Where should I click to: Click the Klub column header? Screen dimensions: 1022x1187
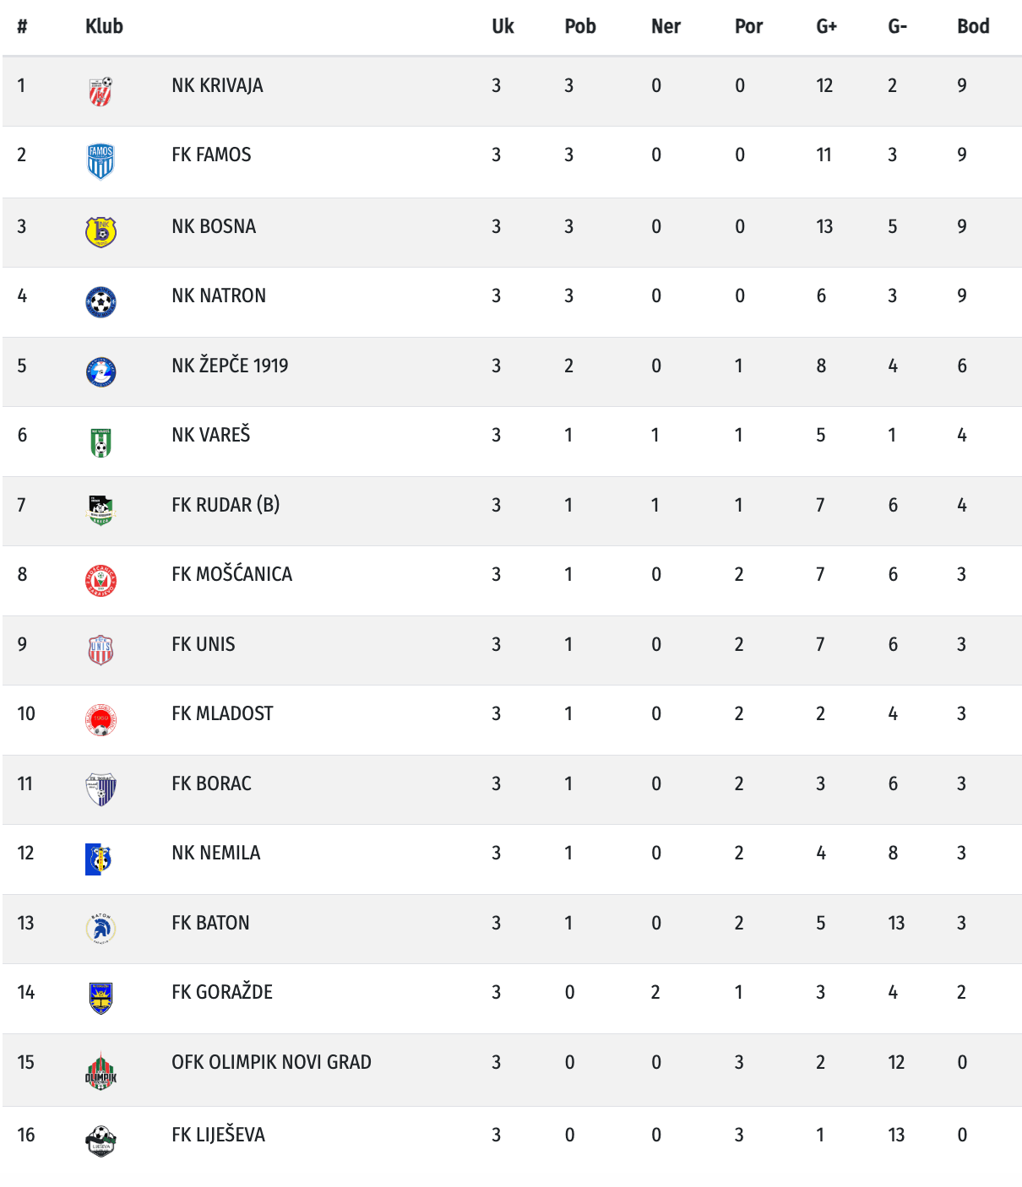tap(104, 26)
